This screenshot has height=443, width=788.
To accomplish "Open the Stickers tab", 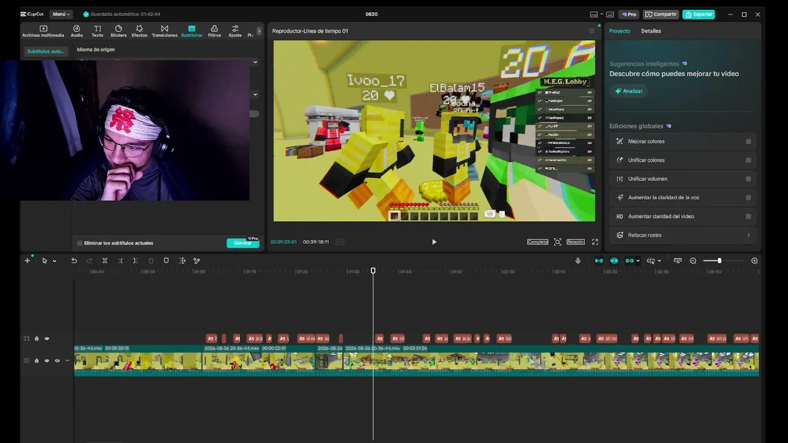I will pos(118,31).
